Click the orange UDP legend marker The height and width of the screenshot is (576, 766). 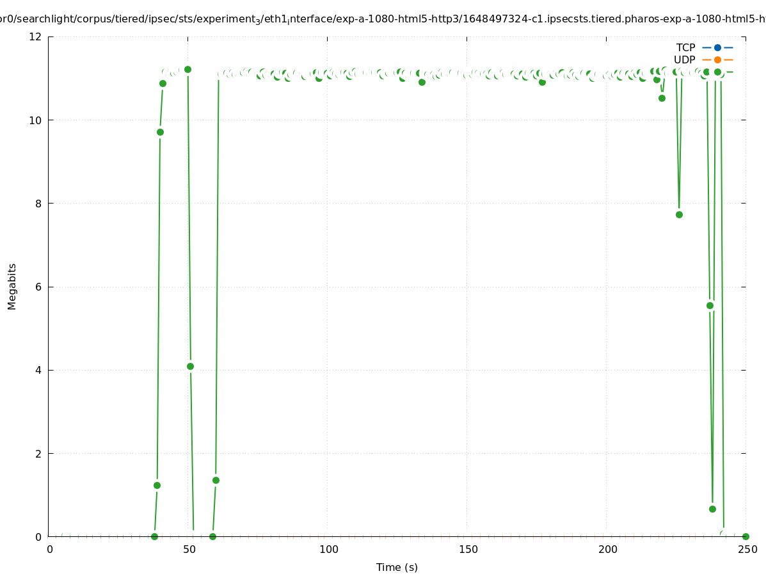717,60
